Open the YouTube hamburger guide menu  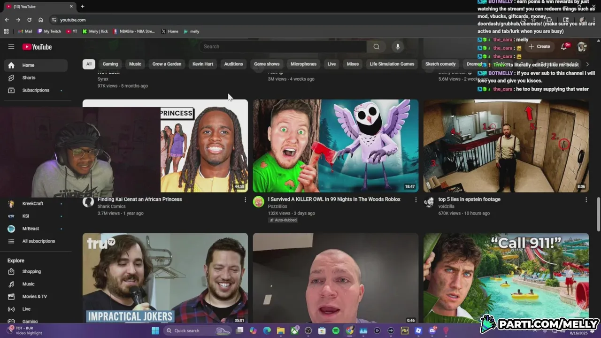point(11,46)
